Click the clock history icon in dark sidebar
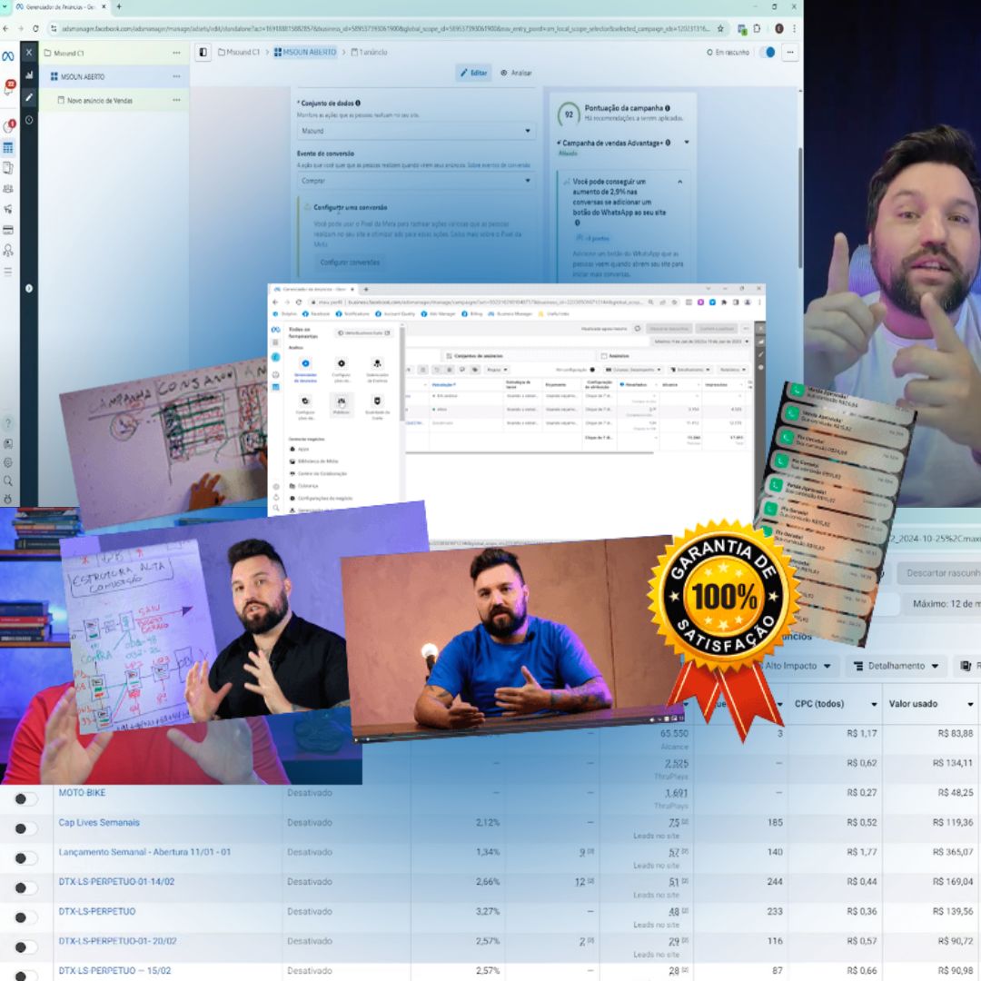 pos(29,120)
